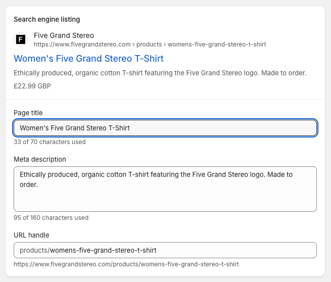Image resolution: width=331 pixels, height=282 pixels.
Task: Place cursor after 'order.' in Meta description
Action: coord(39,184)
